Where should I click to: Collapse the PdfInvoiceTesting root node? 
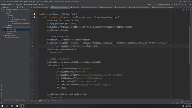4,10
